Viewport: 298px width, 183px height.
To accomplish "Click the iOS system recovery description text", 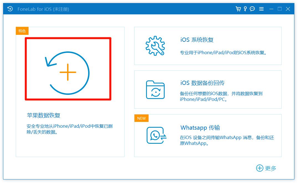I will tap(224, 53).
